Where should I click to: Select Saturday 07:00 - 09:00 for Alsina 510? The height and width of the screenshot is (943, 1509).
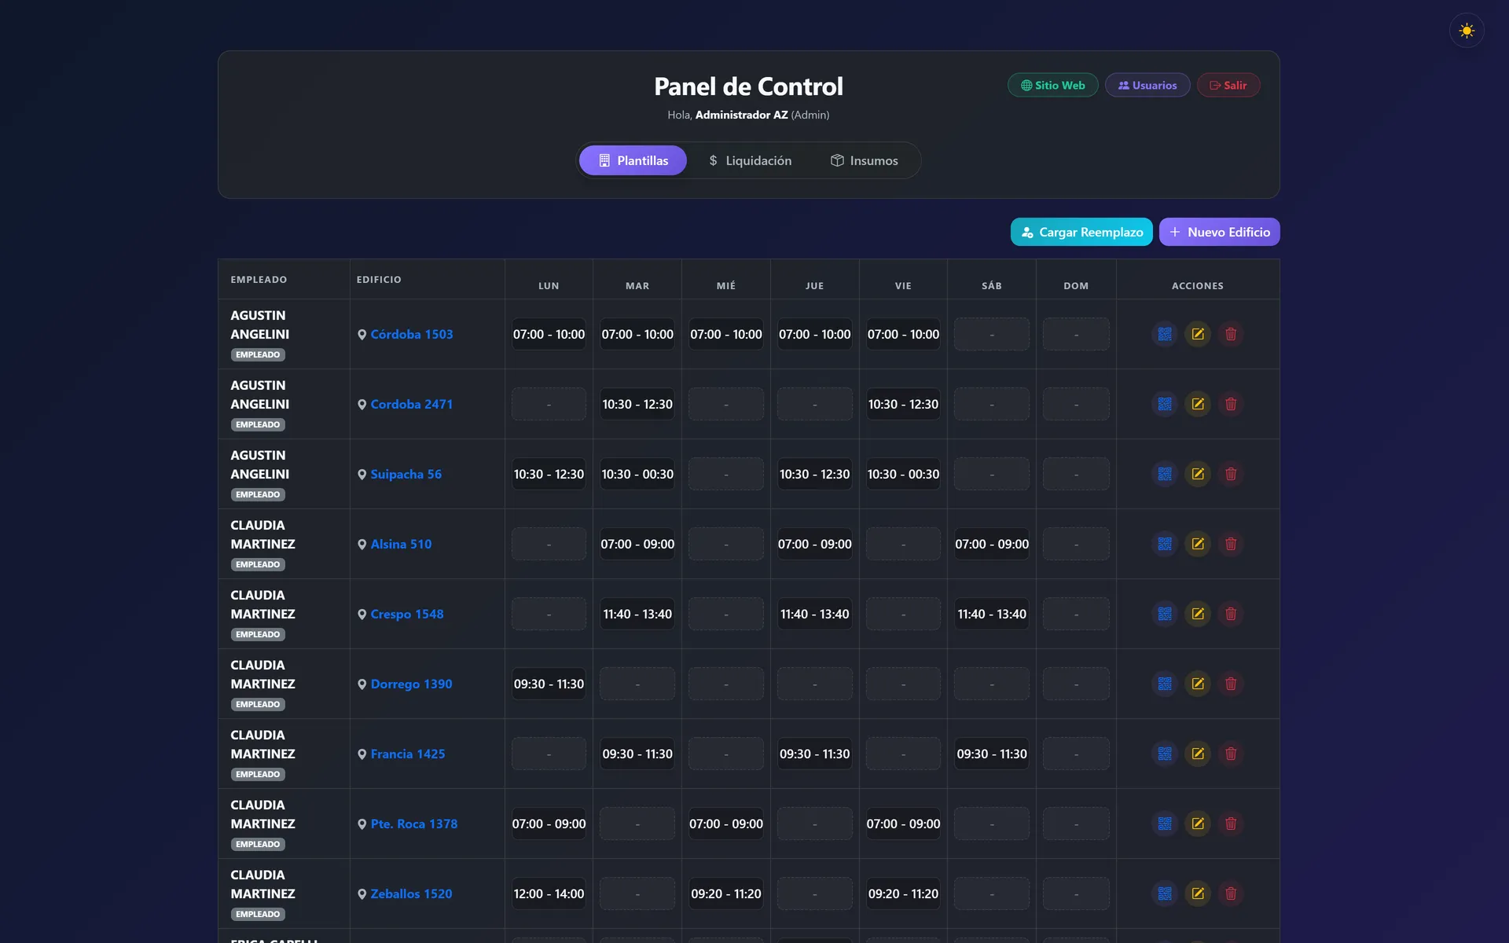[992, 544]
